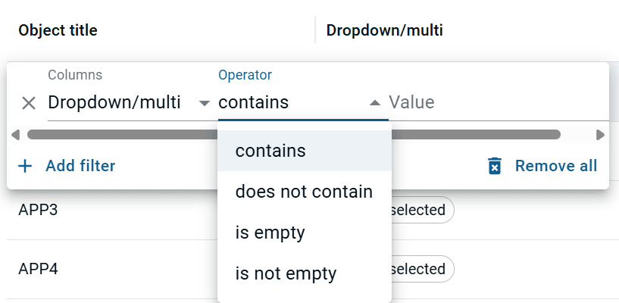Pick the 'is empty' operator option

coord(305,233)
